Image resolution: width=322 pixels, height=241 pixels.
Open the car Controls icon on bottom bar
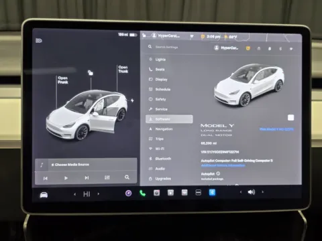tap(44, 195)
